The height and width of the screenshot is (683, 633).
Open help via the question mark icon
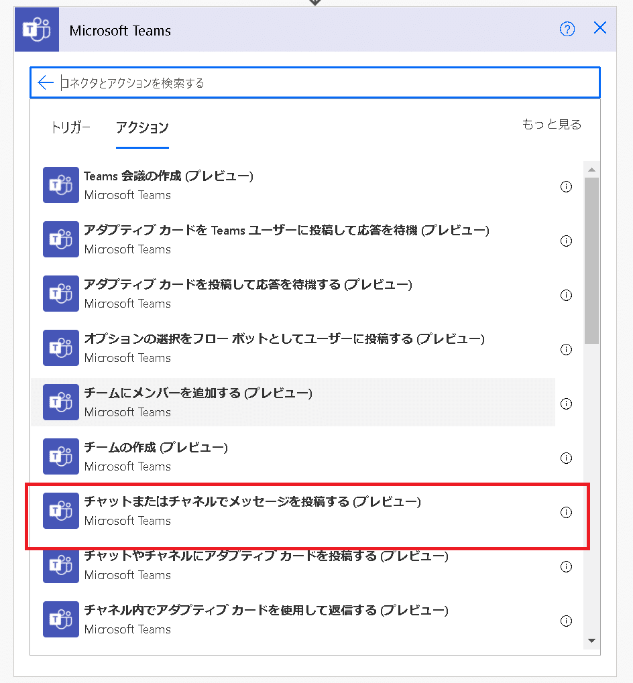click(x=567, y=29)
